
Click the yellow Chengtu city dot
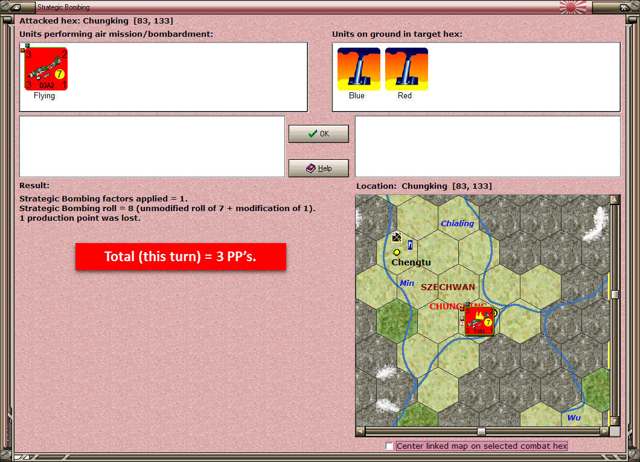pyautogui.click(x=397, y=252)
